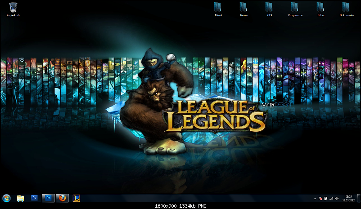
Task: Open the Dokumente desktop folder
Action: click(347, 9)
